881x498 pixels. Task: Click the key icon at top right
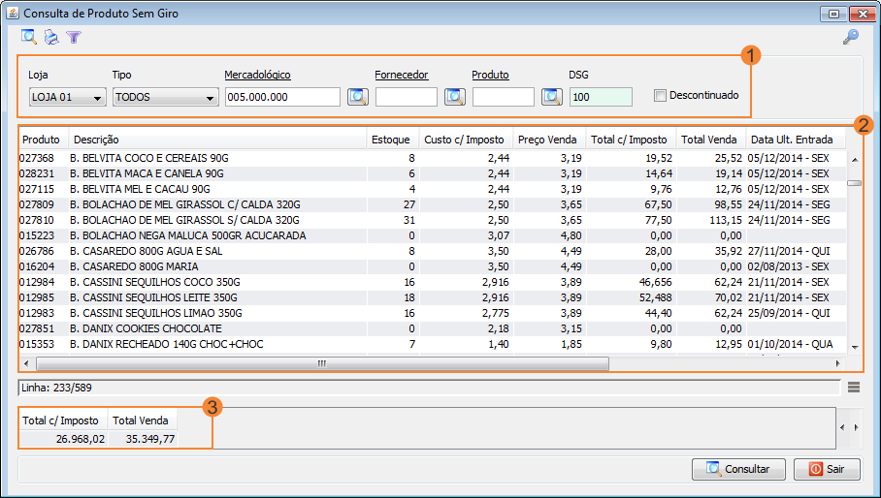pyautogui.click(x=850, y=37)
